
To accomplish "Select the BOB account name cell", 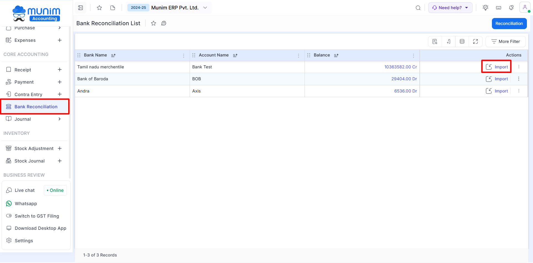I will [x=247, y=79].
